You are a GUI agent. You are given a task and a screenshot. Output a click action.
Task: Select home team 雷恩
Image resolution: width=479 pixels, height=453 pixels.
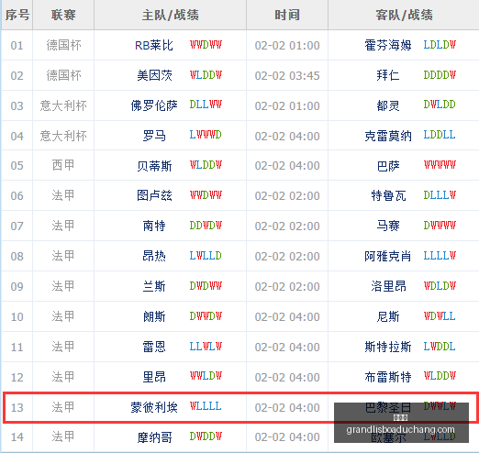154,347
